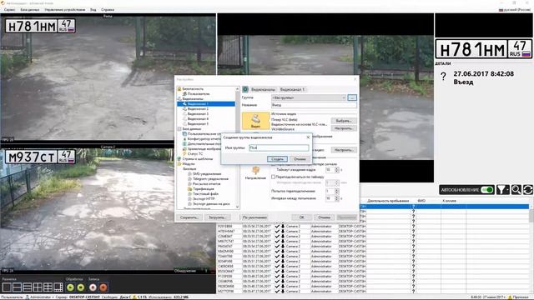Select the 2x2 grid layout icon
The image size is (534, 300).
click(38, 287)
